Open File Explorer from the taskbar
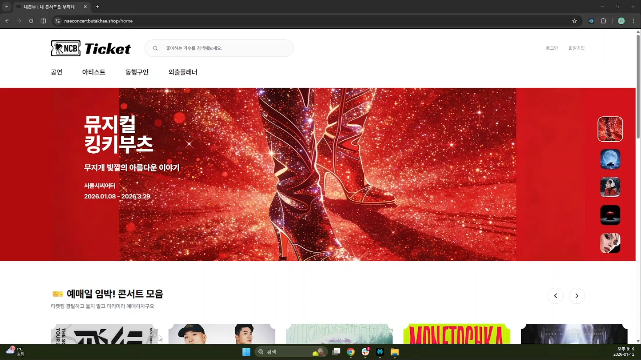The image size is (641, 360). tap(395, 352)
